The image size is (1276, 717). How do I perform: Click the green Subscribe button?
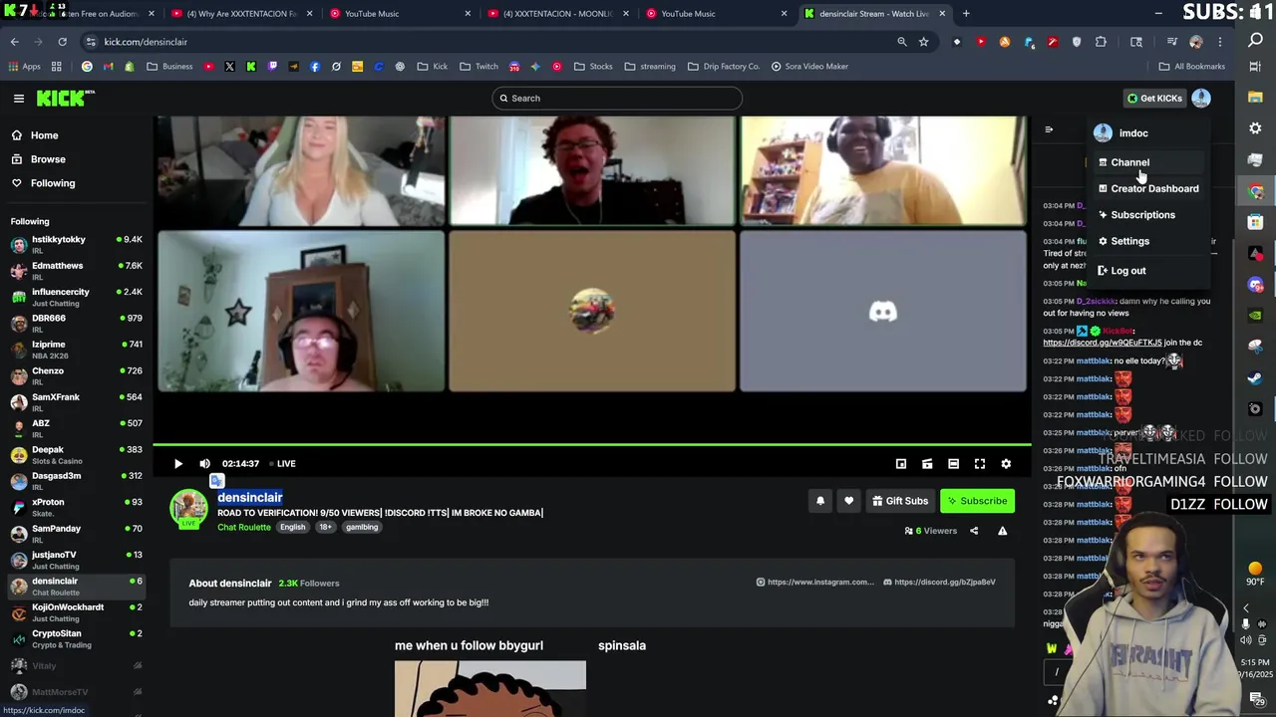pyautogui.click(x=977, y=501)
